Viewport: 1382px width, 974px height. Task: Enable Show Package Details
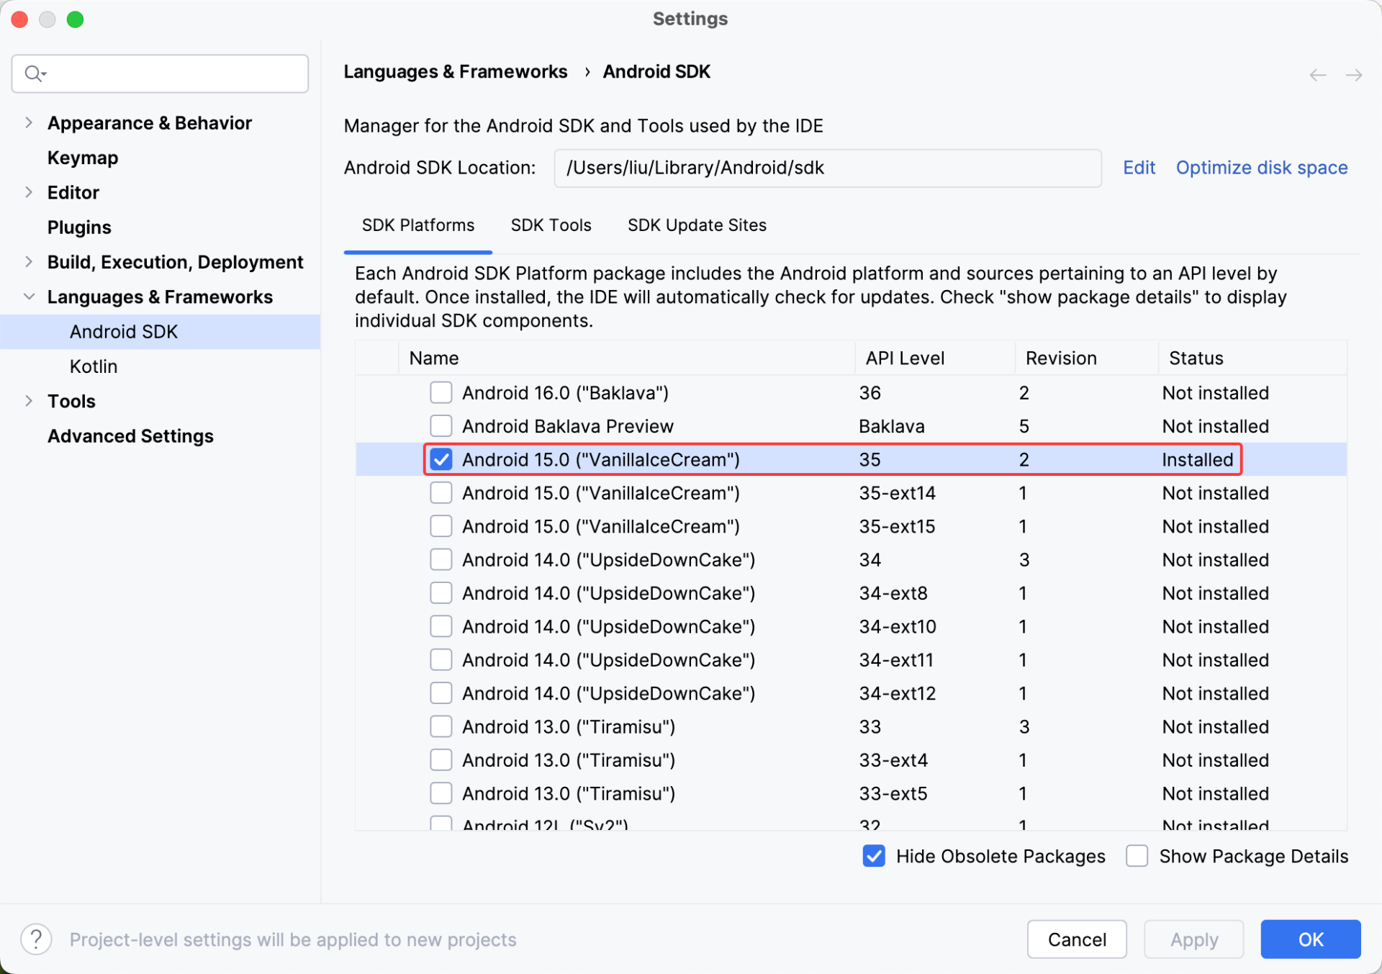pyautogui.click(x=1137, y=856)
